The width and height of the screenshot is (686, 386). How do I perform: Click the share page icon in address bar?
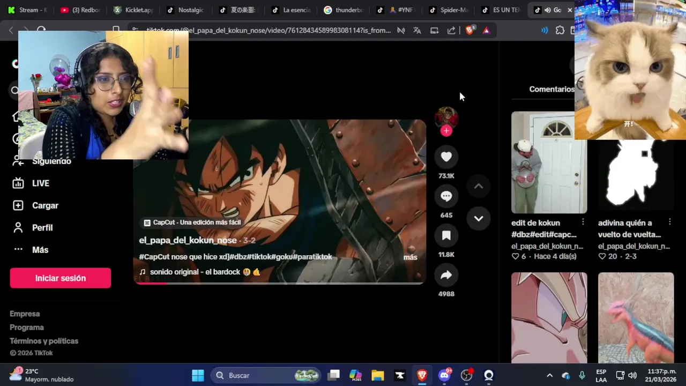[x=451, y=31]
